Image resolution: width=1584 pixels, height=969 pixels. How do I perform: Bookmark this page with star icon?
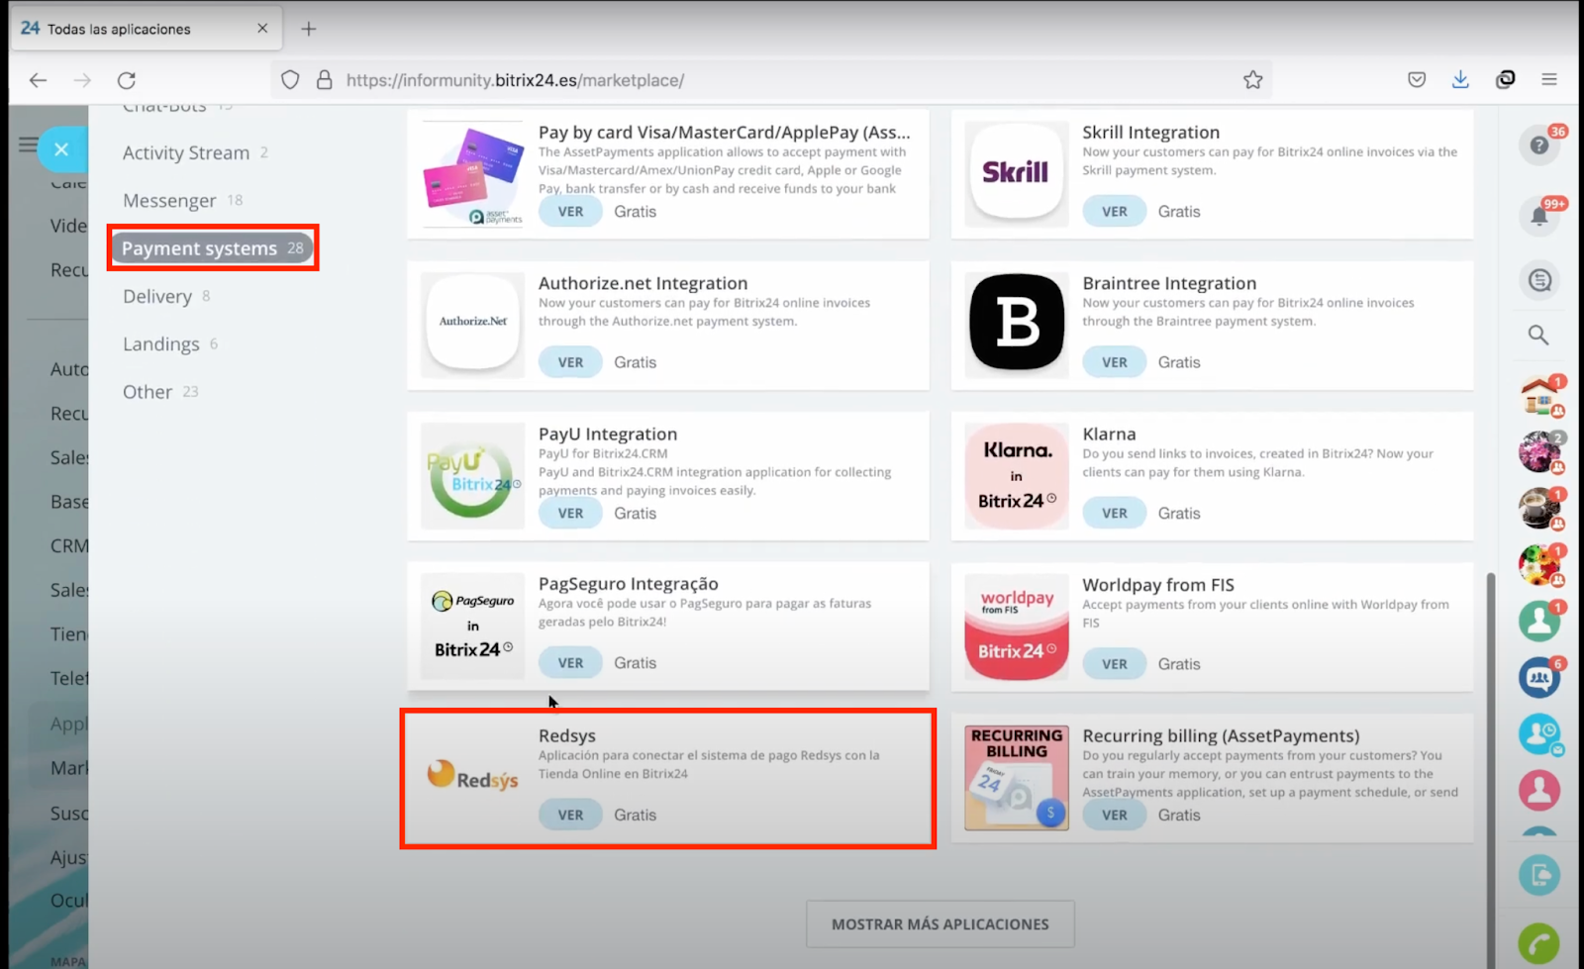pyautogui.click(x=1253, y=80)
